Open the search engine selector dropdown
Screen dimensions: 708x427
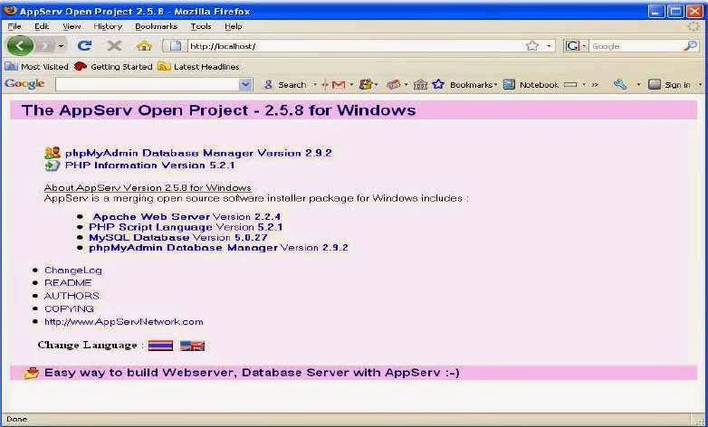(x=576, y=46)
